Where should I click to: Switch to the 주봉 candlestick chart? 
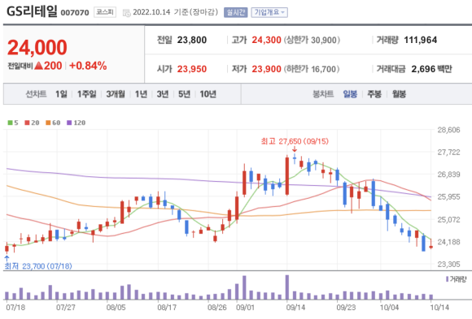pyautogui.click(x=374, y=94)
